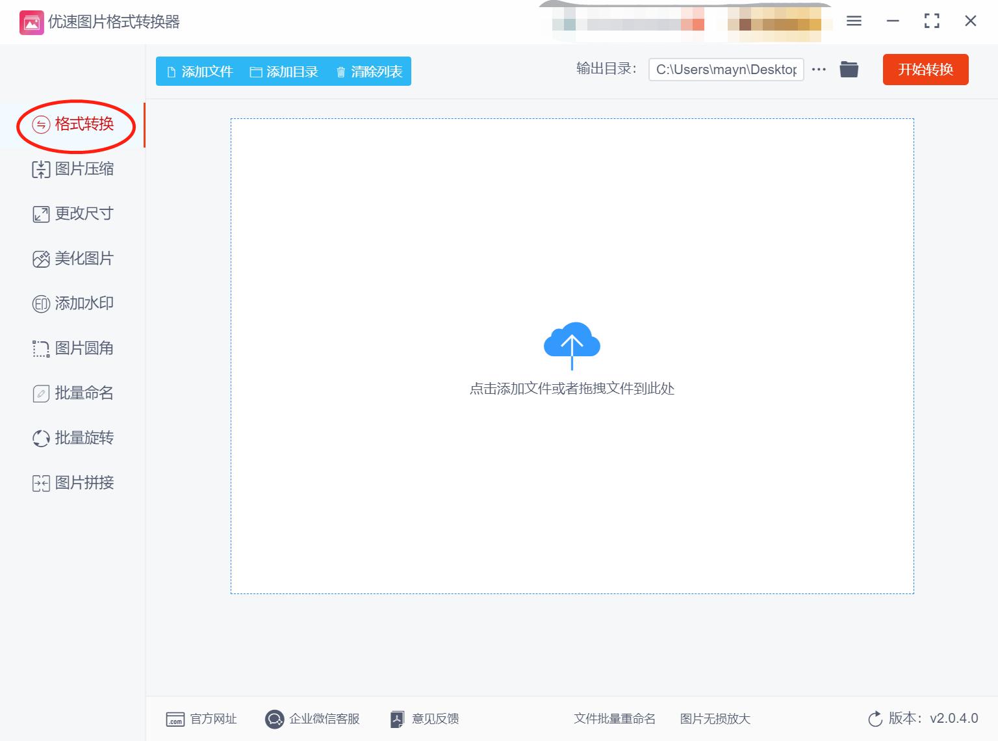This screenshot has height=741, width=998.
Task: Open the 官方网址 official website link
Action: pyautogui.click(x=201, y=719)
